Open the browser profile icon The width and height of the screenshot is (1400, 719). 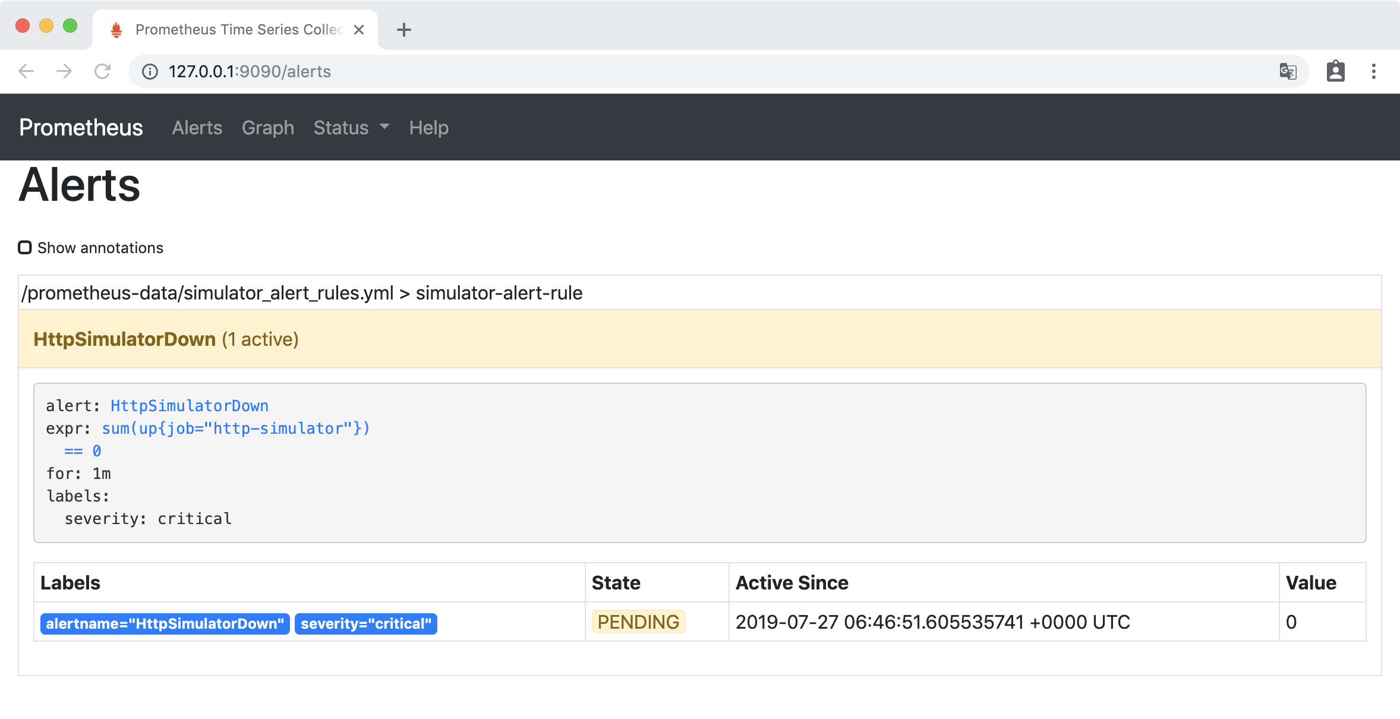point(1336,71)
